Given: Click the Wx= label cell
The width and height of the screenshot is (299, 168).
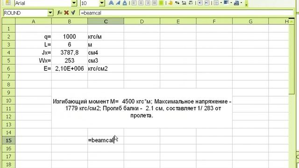Looking at the screenshot, I should (33, 61).
